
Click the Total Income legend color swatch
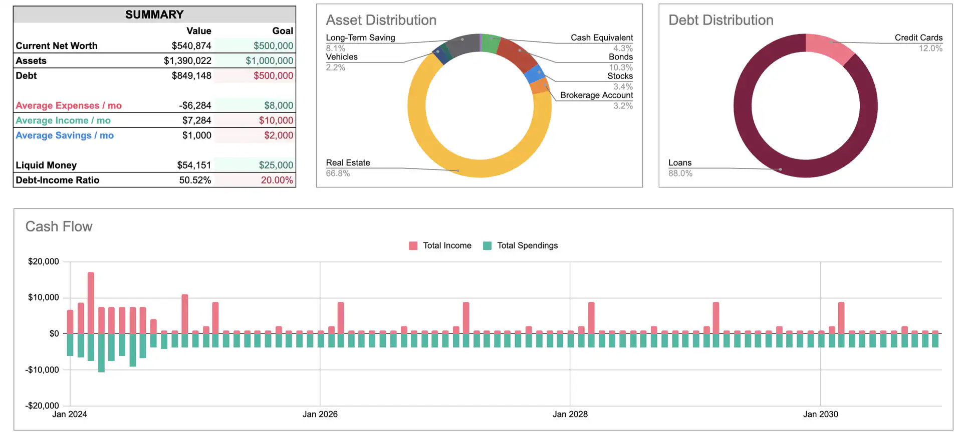(413, 245)
